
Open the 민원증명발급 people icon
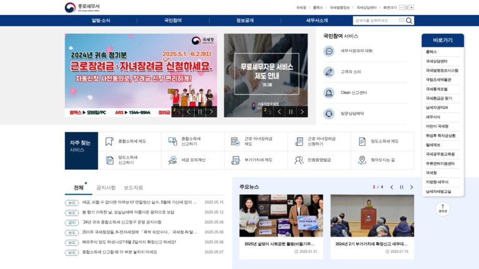pyautogui.click(x=299, y=160)
